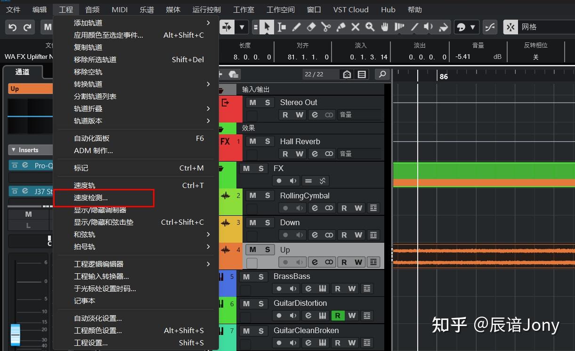Select the Erase tool
The height and width of the screenshot is (351, 575).
pyautogui.click(x=311, y=27)
